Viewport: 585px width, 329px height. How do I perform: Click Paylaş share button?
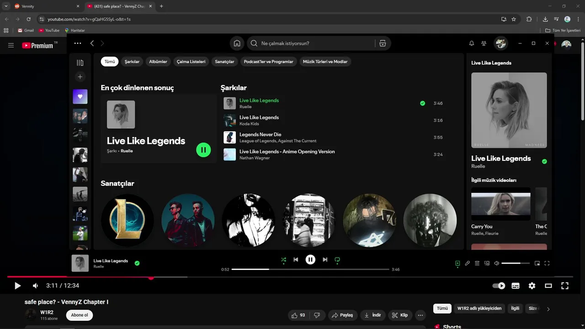coord(342,315)
